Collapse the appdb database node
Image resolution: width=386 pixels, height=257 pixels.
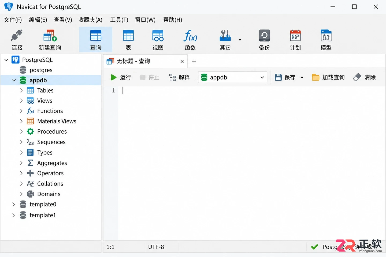14,80
